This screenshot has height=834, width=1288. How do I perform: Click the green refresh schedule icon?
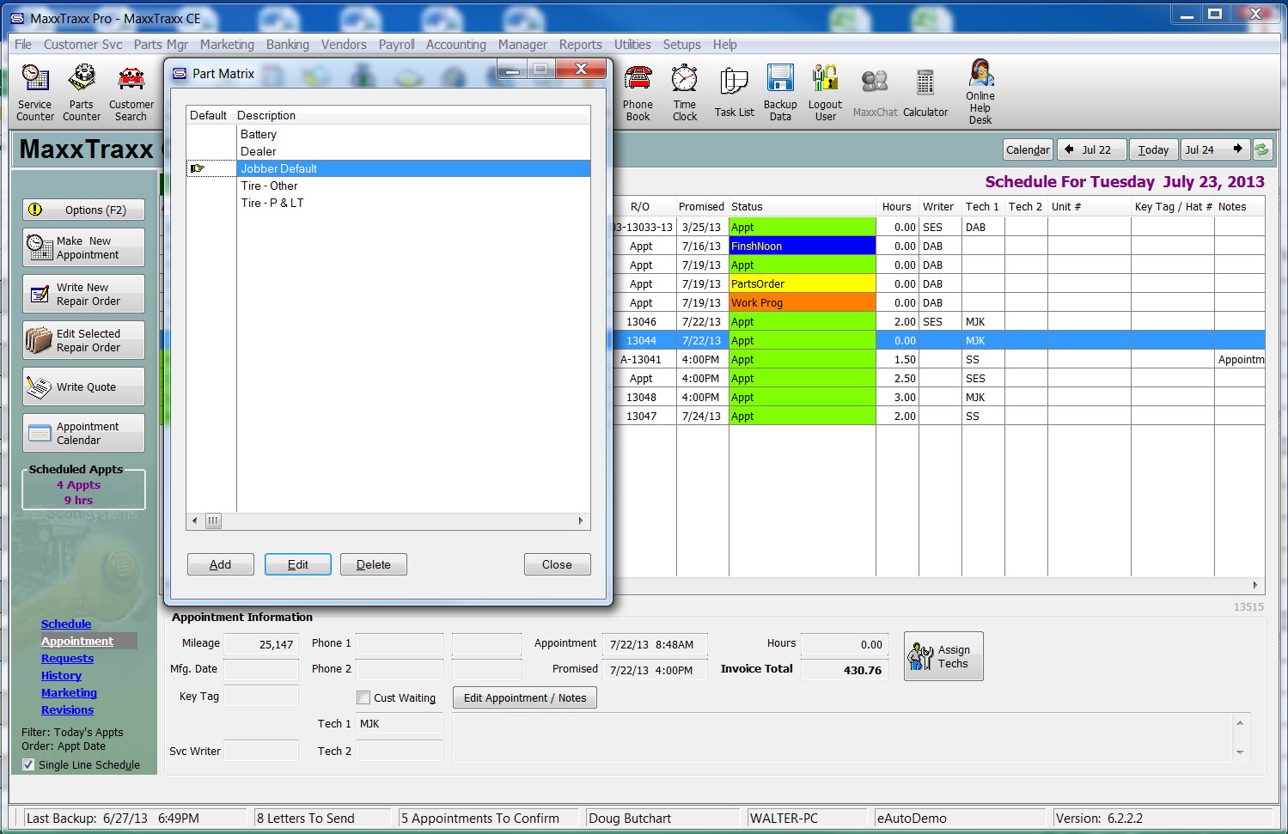(x=1261, y=149)
